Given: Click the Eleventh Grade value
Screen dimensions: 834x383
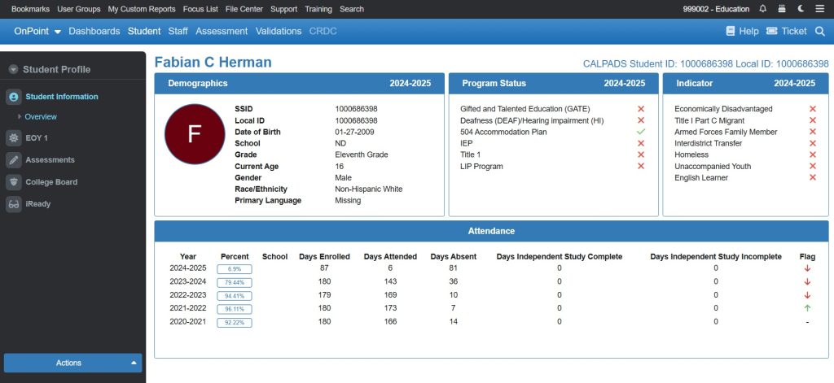Looking at the screenshot, I should coord(362,155).
